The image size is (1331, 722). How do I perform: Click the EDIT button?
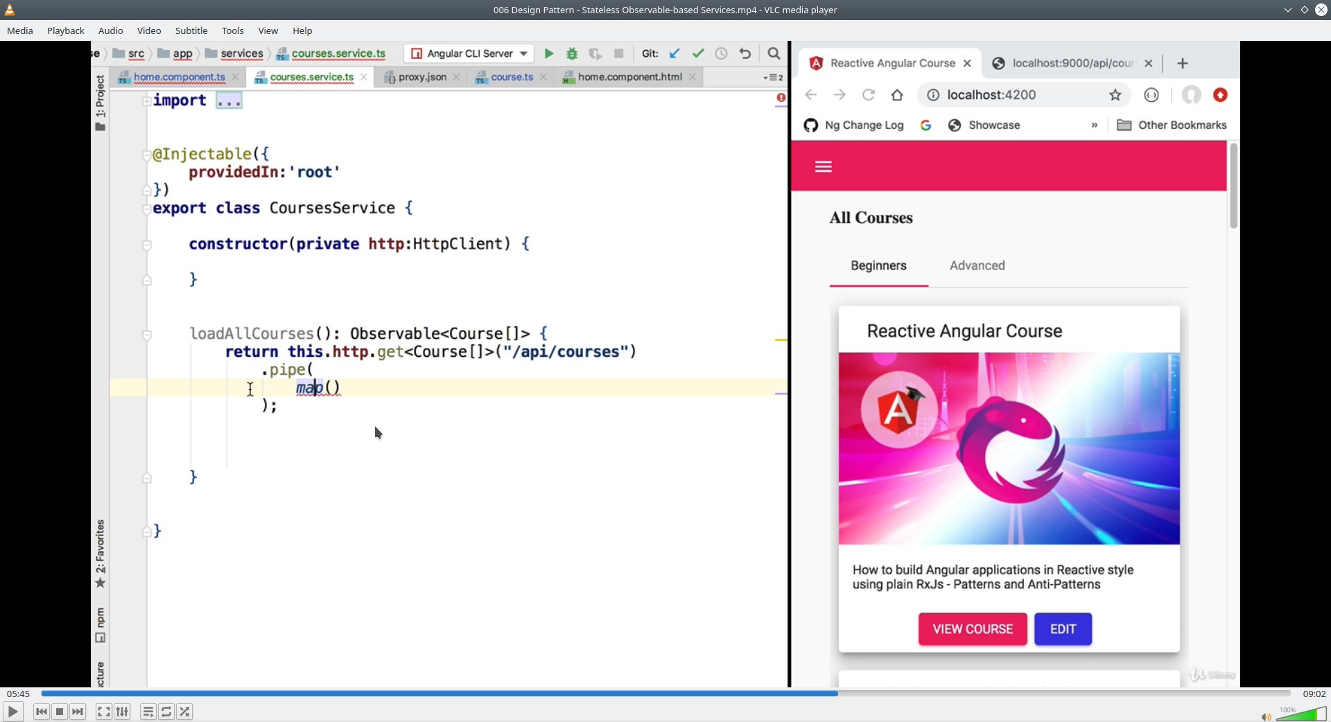point(1063,629)
